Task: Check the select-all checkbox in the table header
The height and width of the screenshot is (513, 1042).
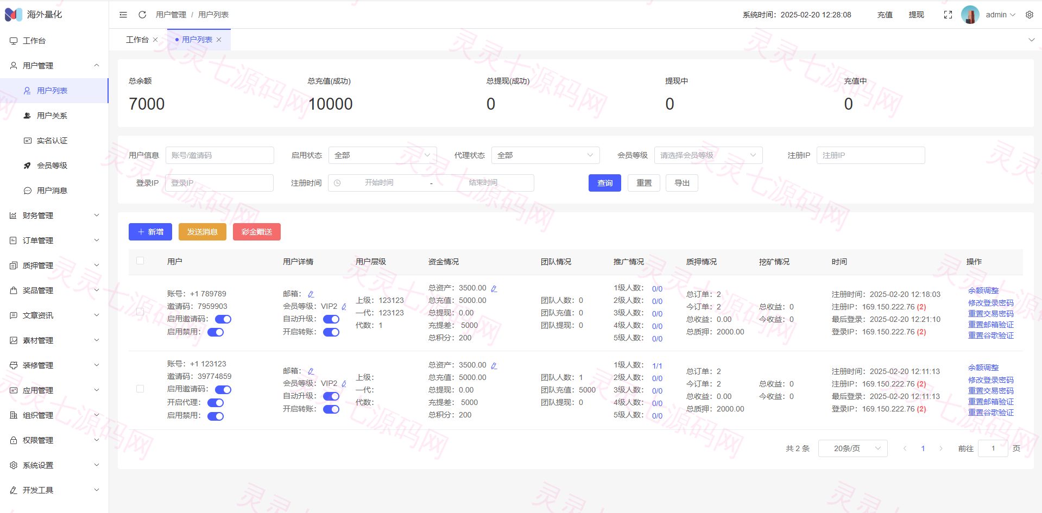Action: click(x=140, y=261)
